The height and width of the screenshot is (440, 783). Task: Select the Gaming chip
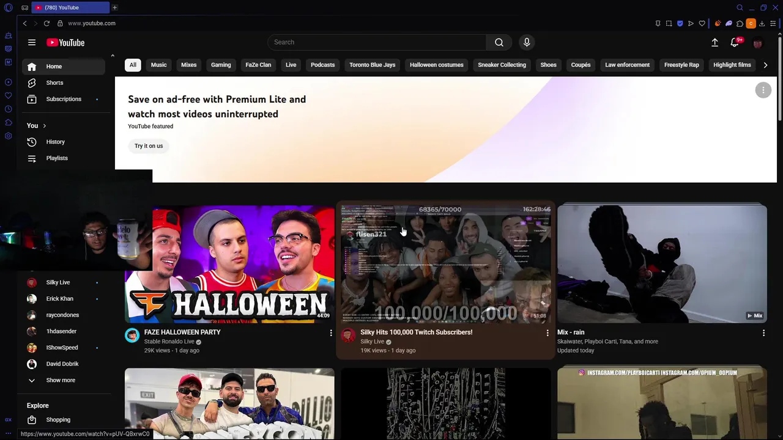coord(221,65)
